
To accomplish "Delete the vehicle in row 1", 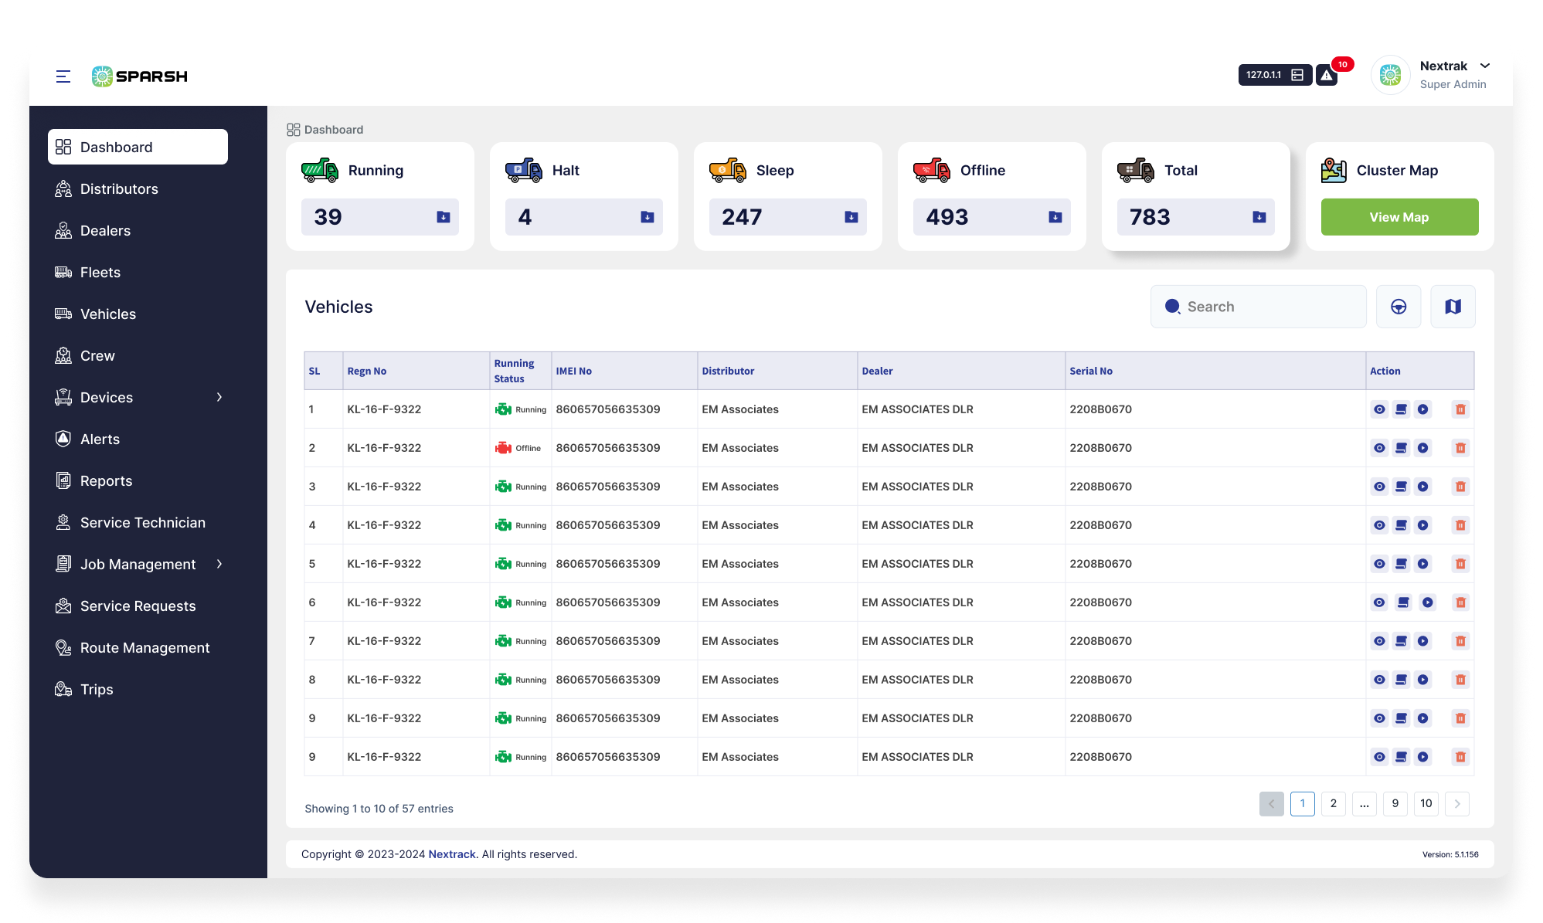I will click(1460, 409).
